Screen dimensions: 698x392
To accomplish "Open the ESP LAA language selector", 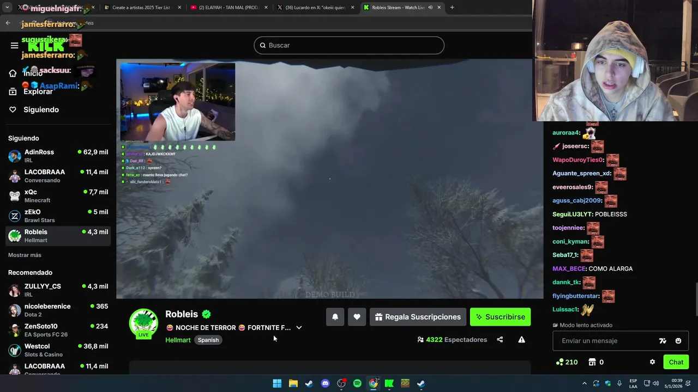I will (x=633, y=383).
